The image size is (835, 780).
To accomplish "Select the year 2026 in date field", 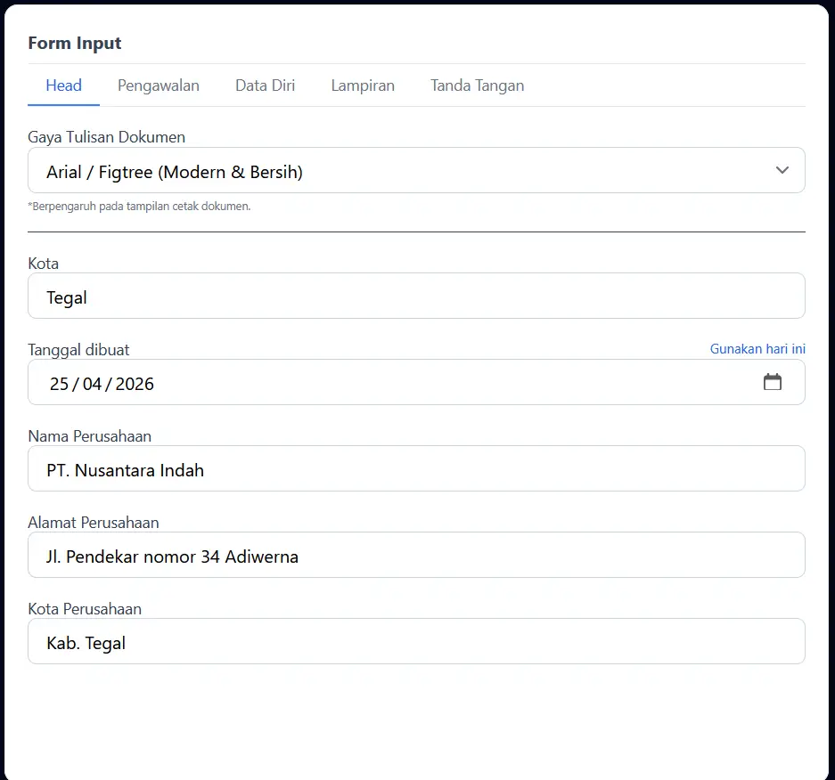I will click(135, 384).
